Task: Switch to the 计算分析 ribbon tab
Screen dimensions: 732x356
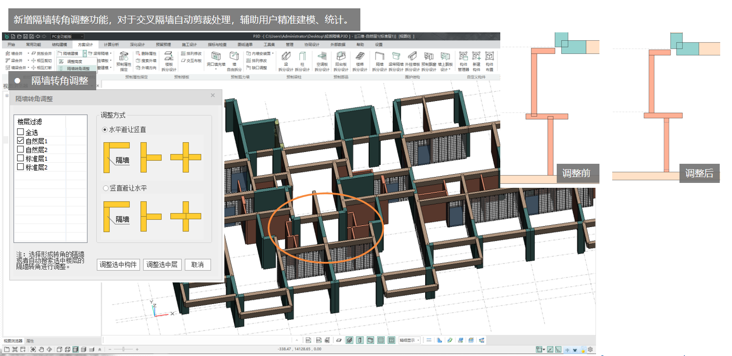Action: pyautogui.click(x=111, y=45)
